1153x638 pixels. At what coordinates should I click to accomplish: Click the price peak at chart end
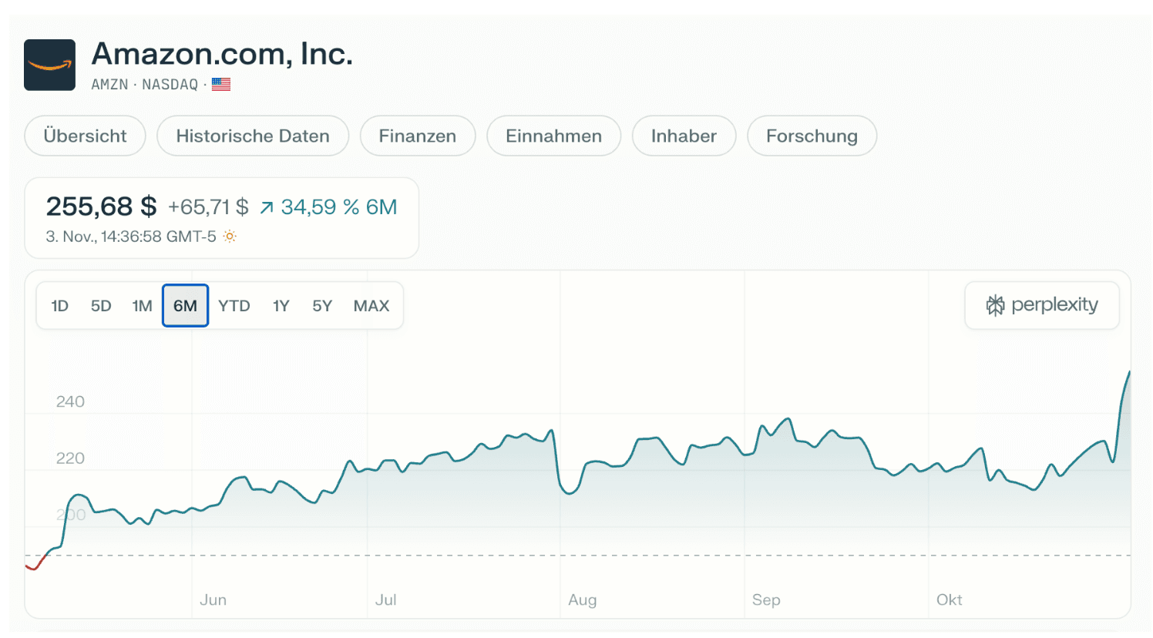click(x=1129, y=373)
